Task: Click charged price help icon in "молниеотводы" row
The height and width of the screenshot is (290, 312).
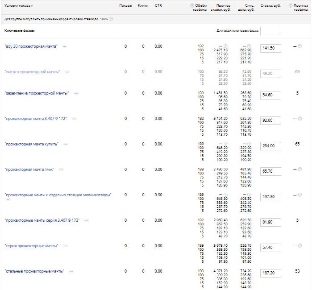Action: [249, 195]
